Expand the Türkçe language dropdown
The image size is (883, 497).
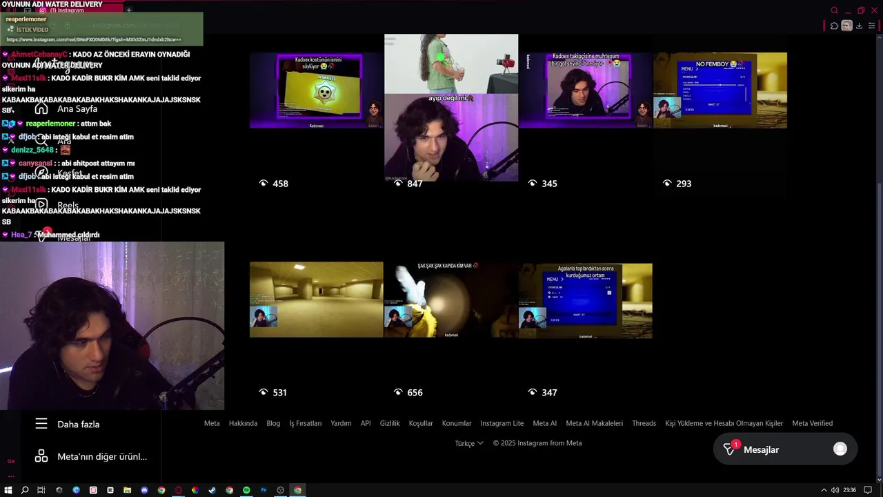(469, 443)
